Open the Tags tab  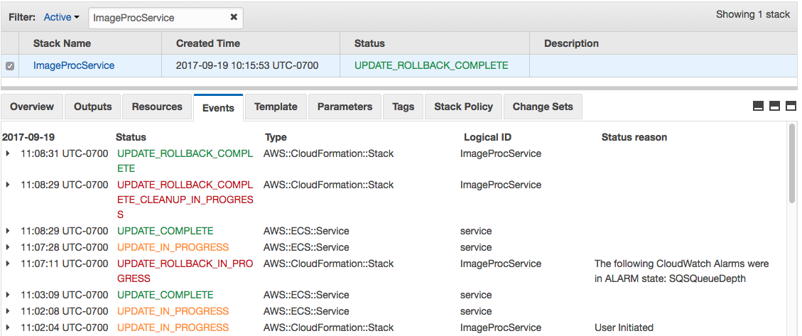pyautogui.click(x=403, y=107)
